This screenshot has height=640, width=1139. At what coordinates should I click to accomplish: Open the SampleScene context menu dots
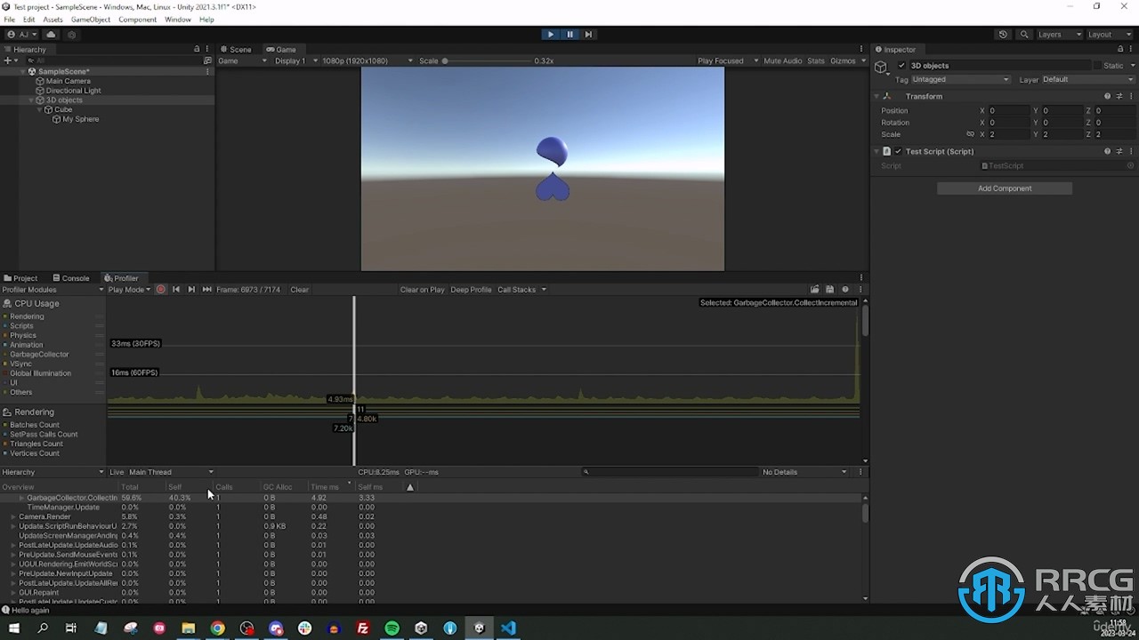tap(207, 71)
